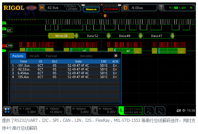Screen dimensions: 198x134
Task: Select packet row with time 6.454us
Action: pos(65,73)
